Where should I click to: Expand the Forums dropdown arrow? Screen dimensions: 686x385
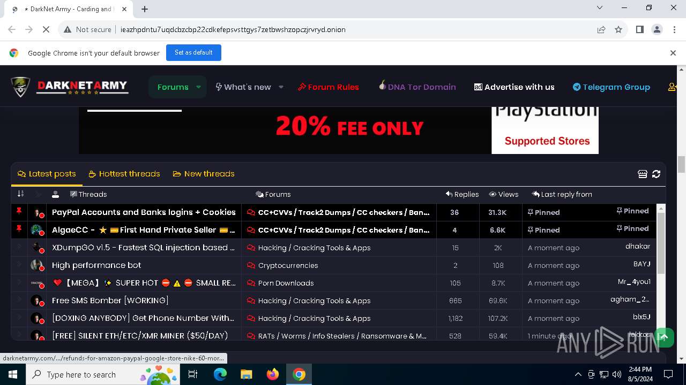point(198,87)
